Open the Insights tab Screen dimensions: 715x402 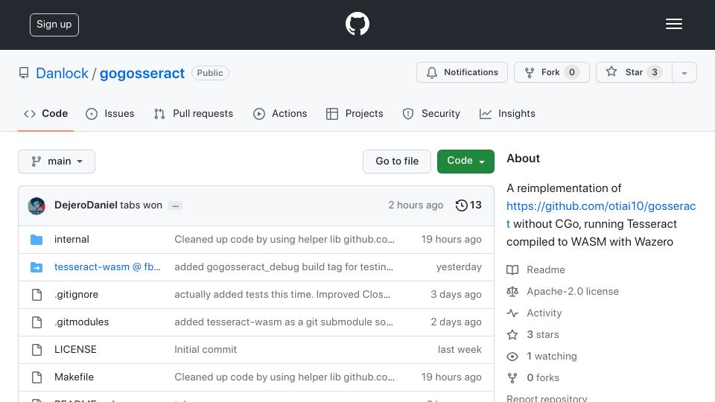(507, 113)
